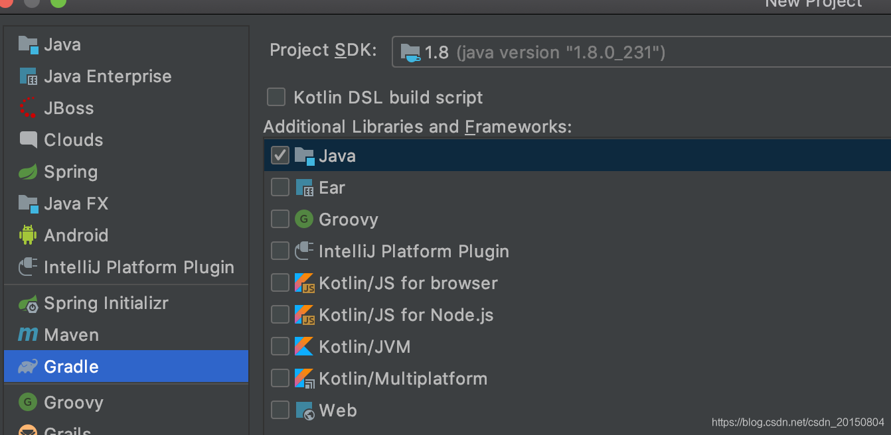Check the Kotlin/Multiplatform checkbox

[x=280, y=379]
